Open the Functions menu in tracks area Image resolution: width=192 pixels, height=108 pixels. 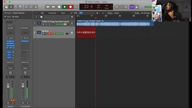pos(53,13)
